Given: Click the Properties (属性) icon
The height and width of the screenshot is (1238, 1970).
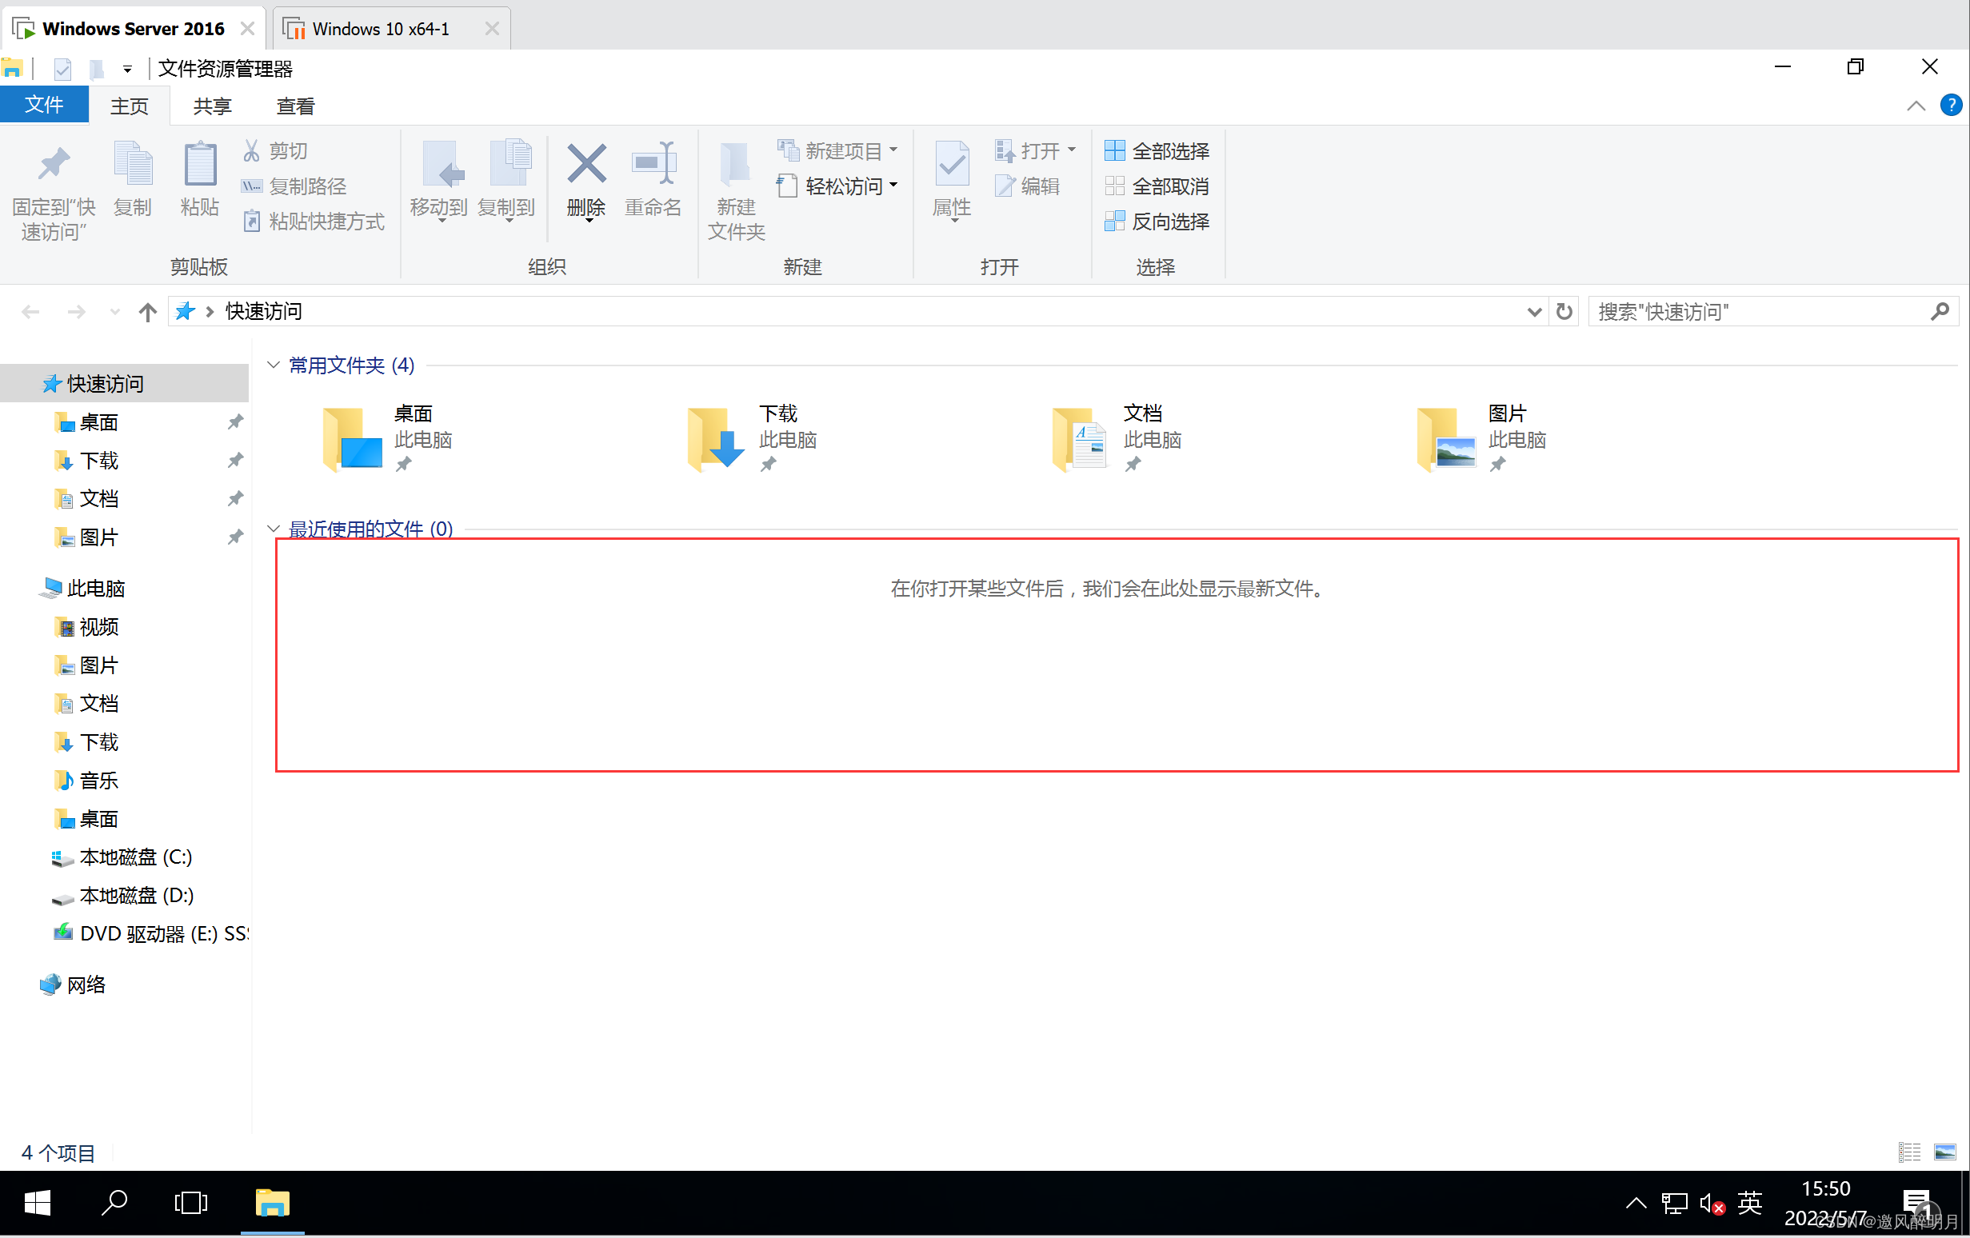Looking at the screenshot, I should click(x=952, y=165).
